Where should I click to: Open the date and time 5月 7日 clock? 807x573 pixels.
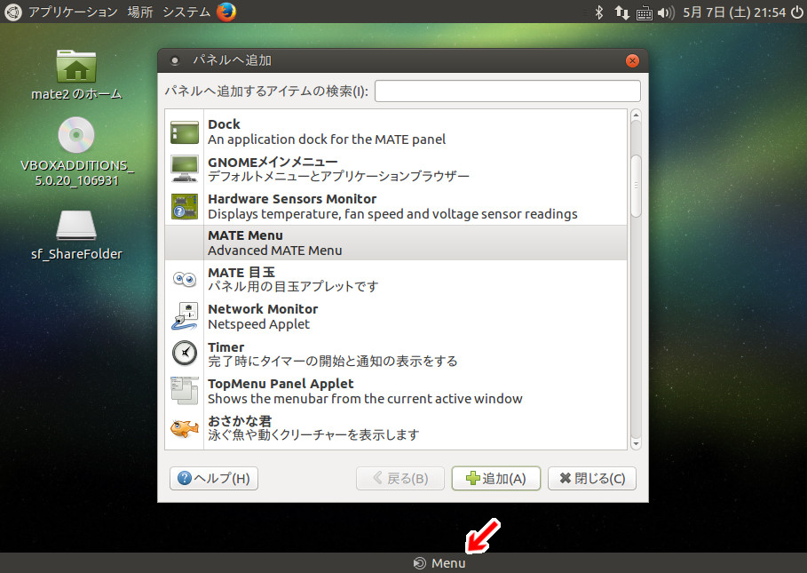click(x=734, y=12)
